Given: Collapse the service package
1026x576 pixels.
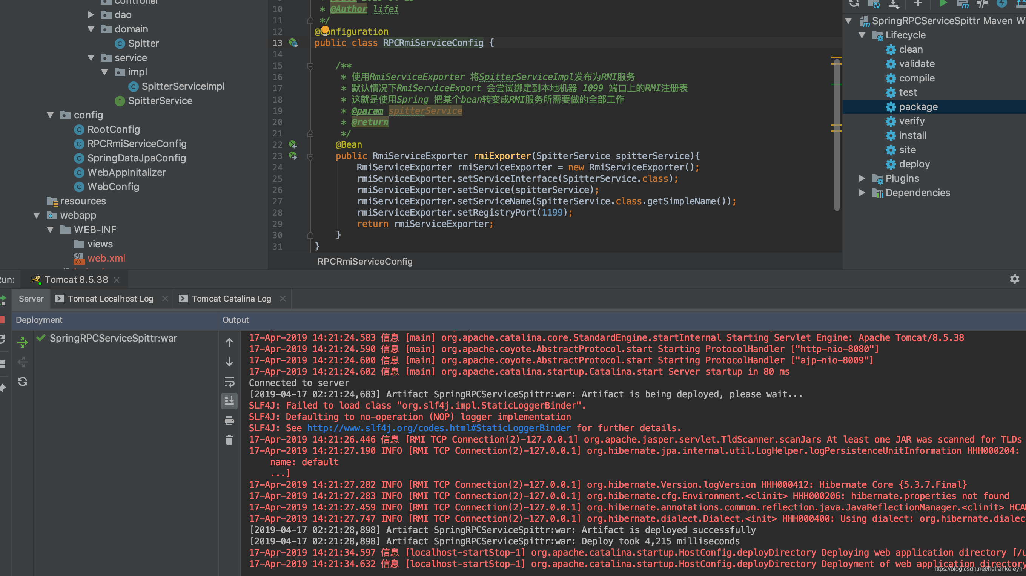Looking at the screenshot, I should click(x=91, y=58).
